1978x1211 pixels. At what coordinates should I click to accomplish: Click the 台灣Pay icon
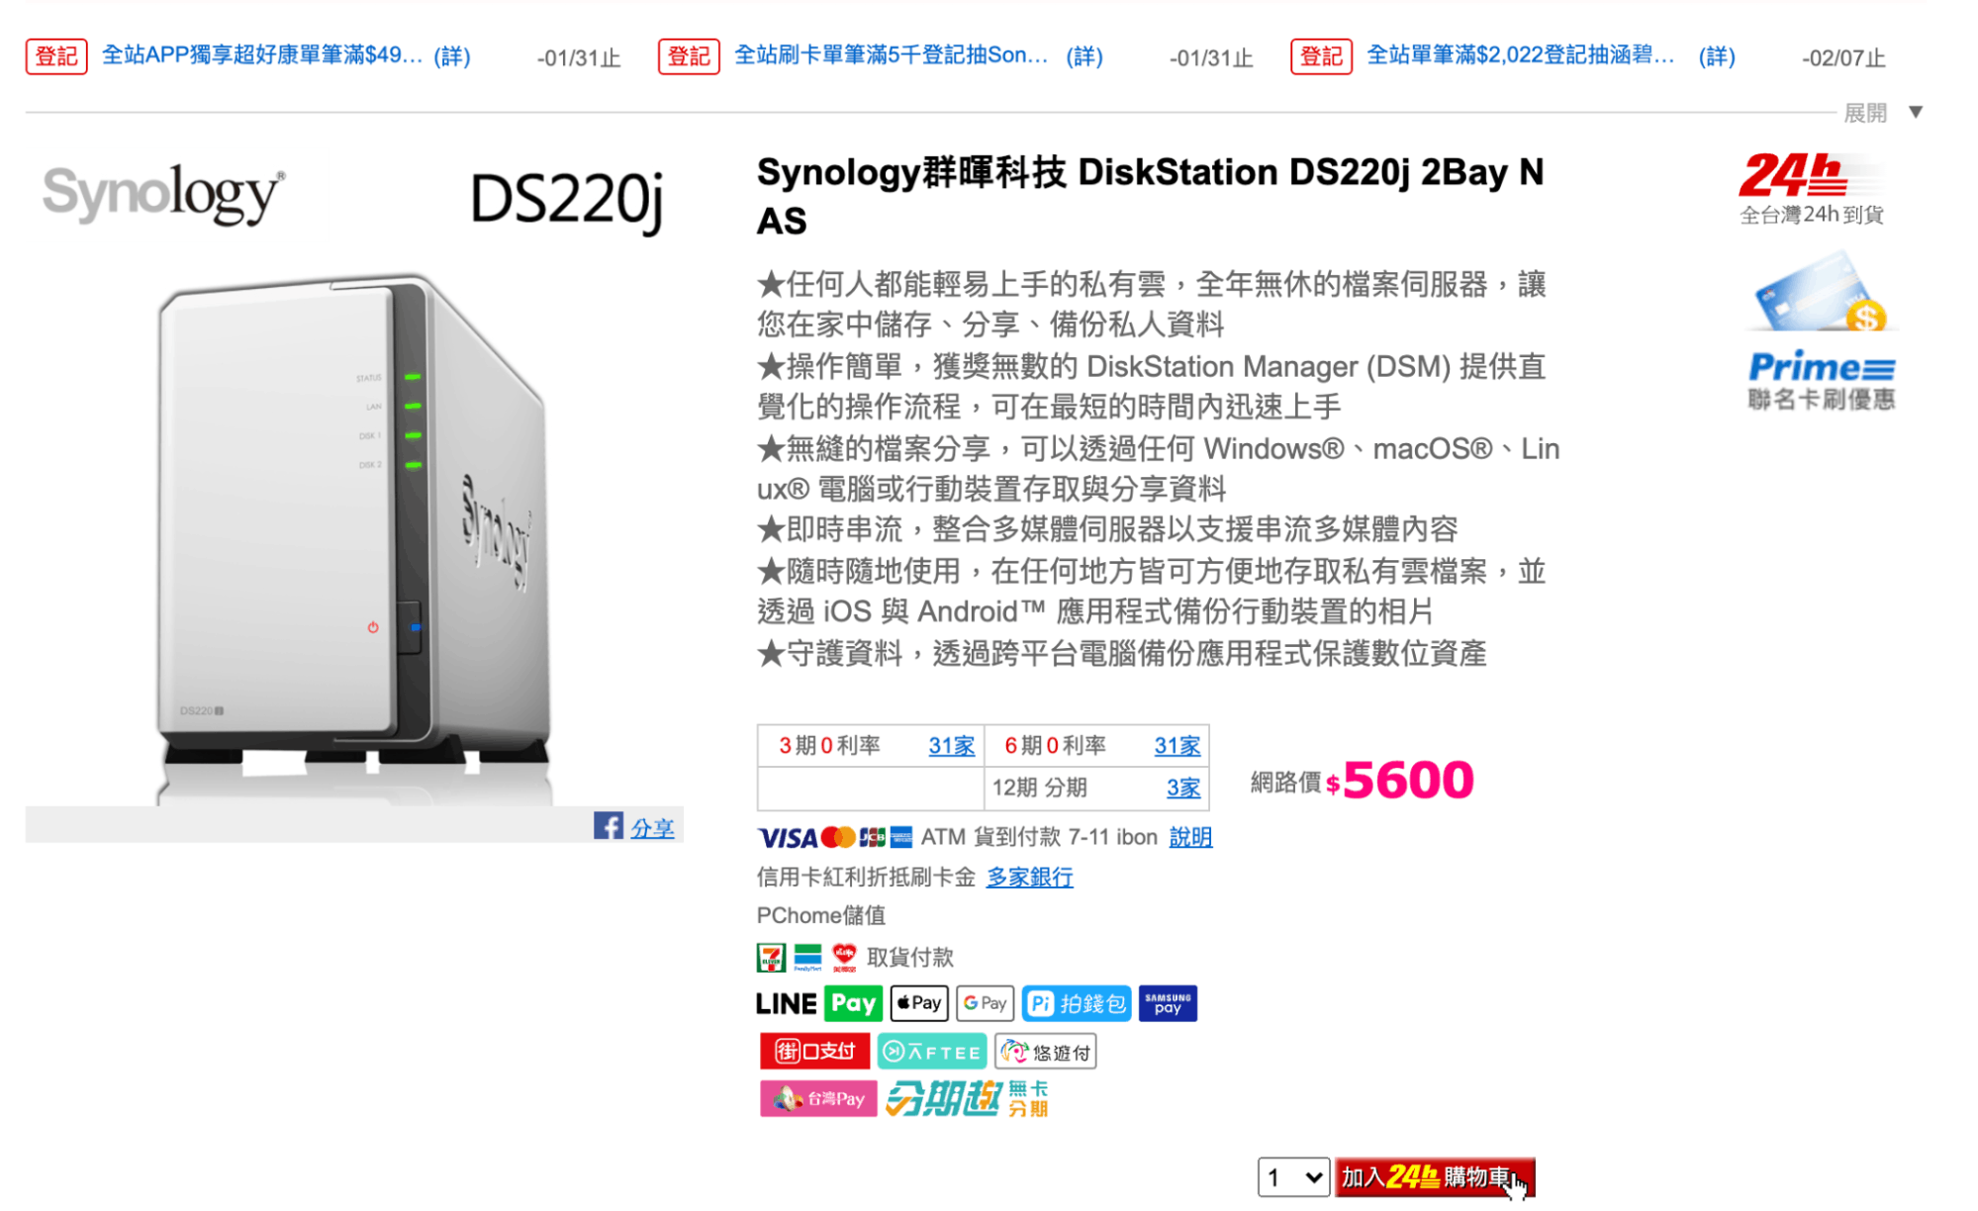point(818,1098)
